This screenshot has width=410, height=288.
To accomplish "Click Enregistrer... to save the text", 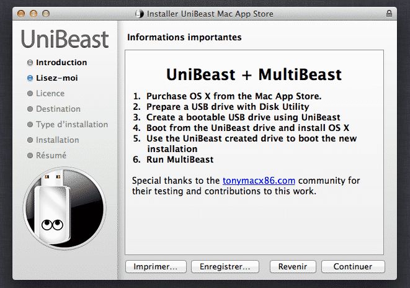I will tap(225, 266).
